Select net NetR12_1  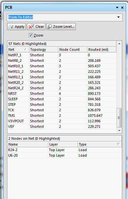[x=62, y=77]
